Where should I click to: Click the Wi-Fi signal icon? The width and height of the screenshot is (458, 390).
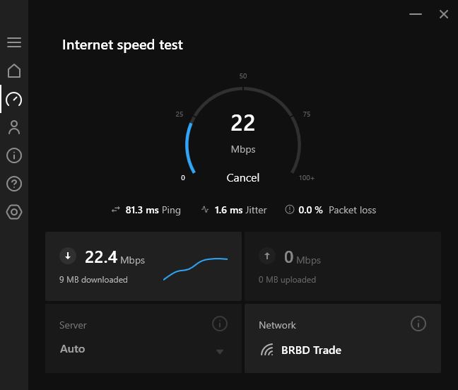click(267, 350)
